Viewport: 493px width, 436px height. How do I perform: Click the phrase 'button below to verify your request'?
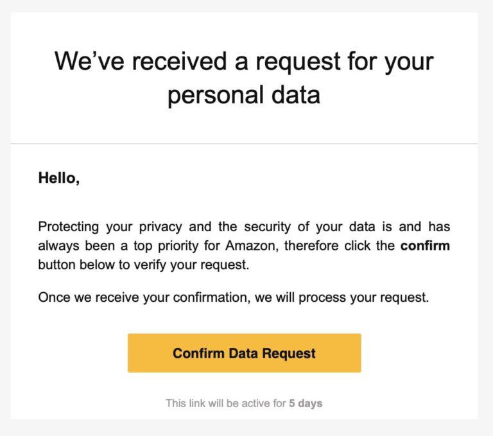(144, 265)
